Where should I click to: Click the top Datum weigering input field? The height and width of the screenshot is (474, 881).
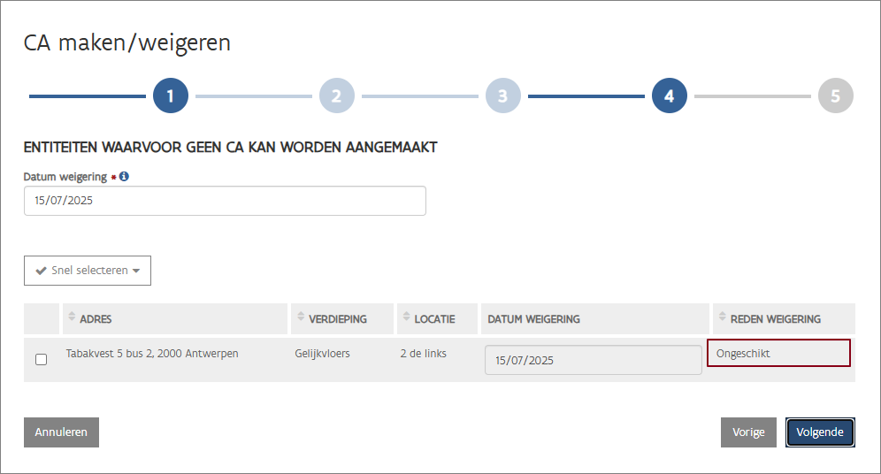225,201
